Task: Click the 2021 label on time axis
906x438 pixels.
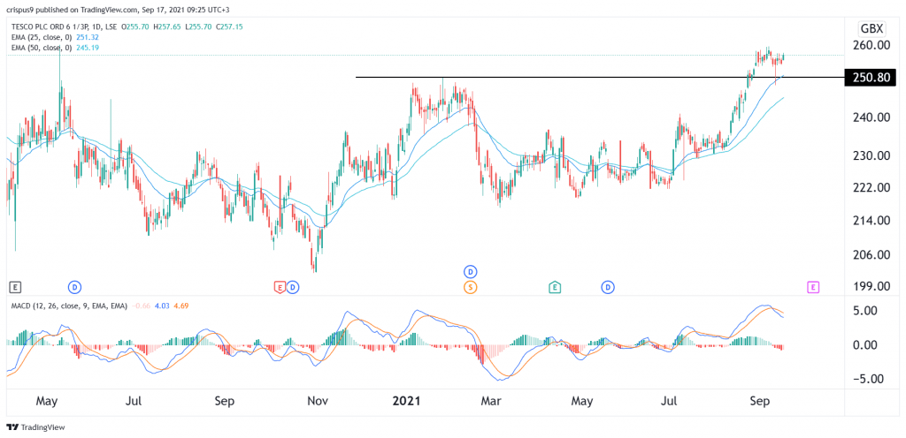Action: click(x=403, y=401)
